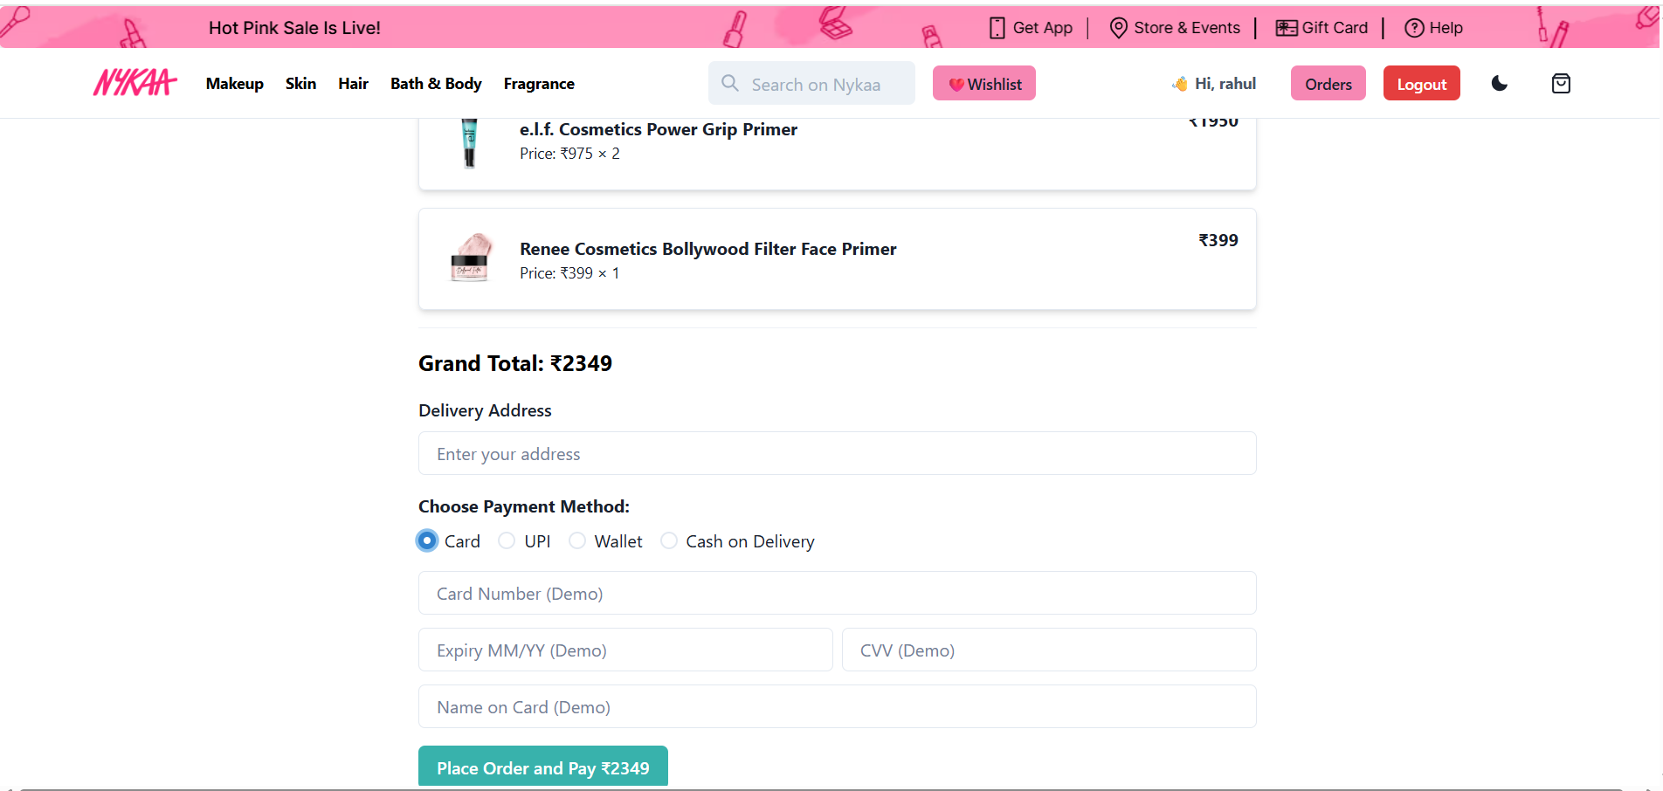
Task: Open the Bath & Body menu
Action: [x=436, y=84]
